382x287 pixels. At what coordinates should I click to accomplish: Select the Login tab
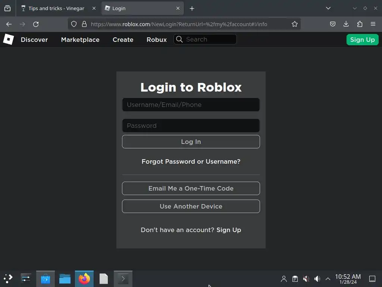[143, 8]
